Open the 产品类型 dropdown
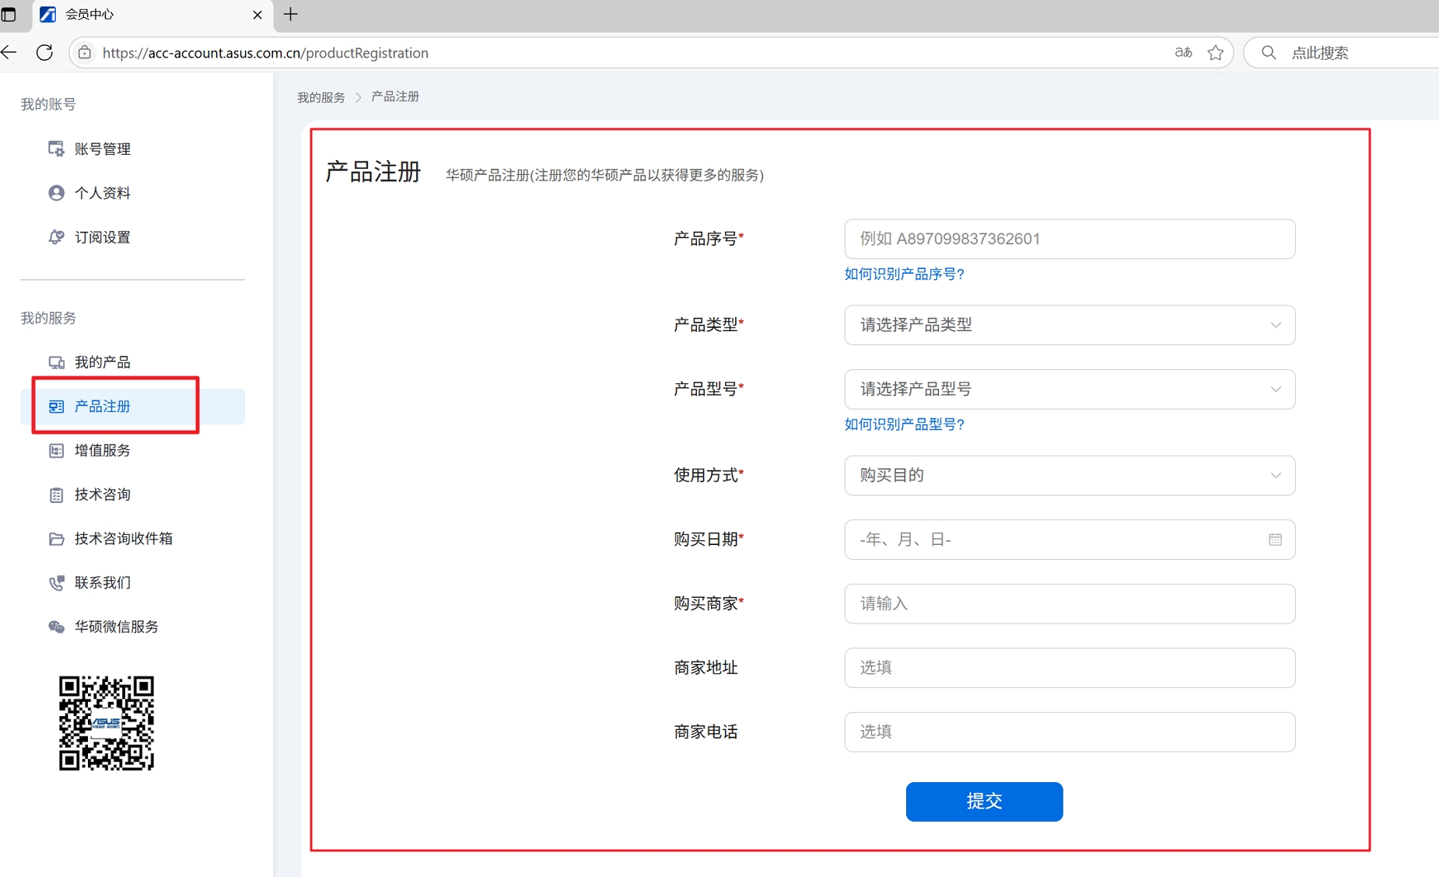 1070,325
